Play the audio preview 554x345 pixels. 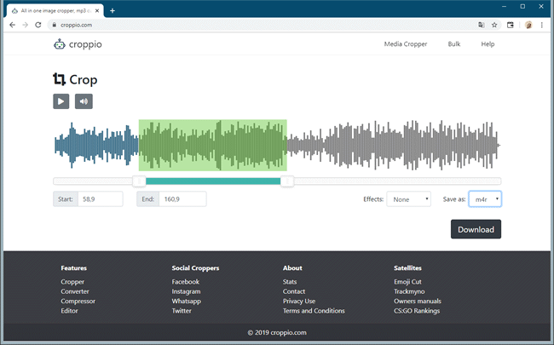pyautogui.click(x=61, y=101)
